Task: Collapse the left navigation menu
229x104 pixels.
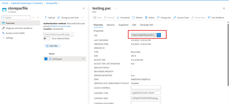Action: click(38, 18)
